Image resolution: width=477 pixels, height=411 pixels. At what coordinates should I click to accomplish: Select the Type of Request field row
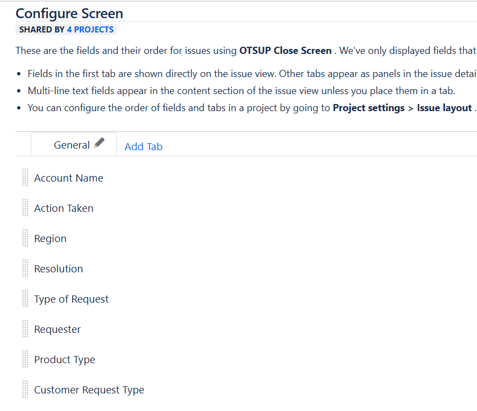[246, 299]
